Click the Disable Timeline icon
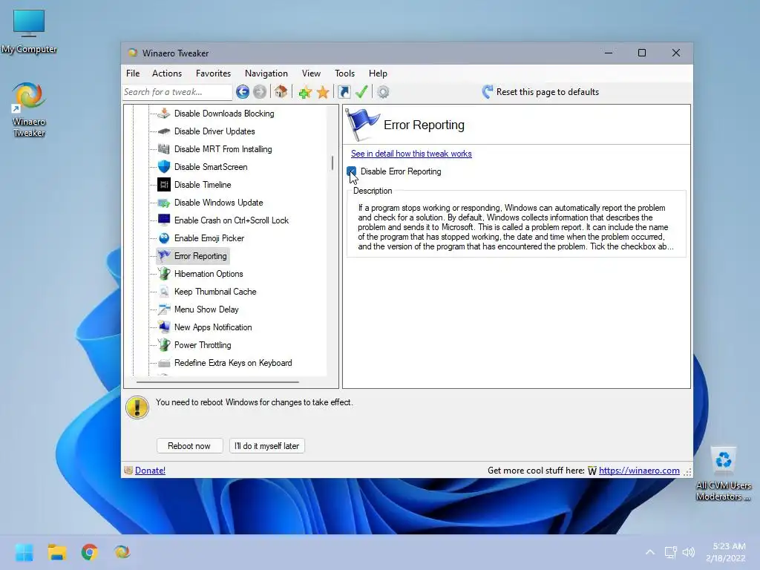This screenshot has width=760, height=570. [164, 185]
